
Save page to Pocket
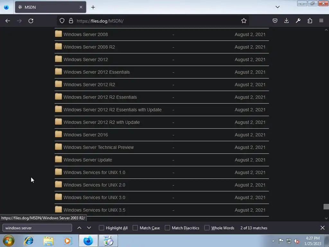coord(275,21)
